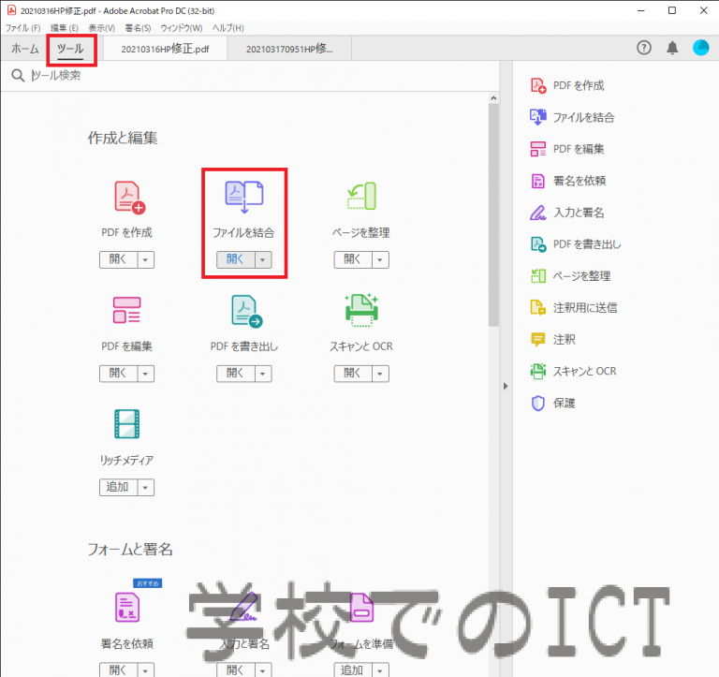Expand dropdown arrow next to PDF を作成 開く
The width and height of the screenshot is (719, 677).
point(146,259)
